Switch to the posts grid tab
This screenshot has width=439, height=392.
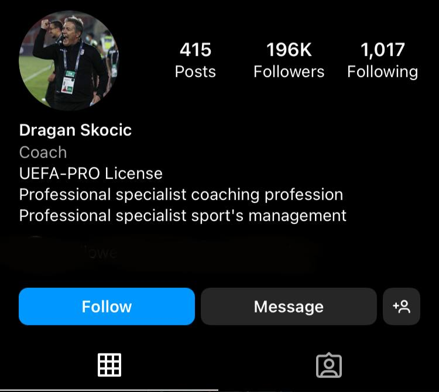click(109, 365)
